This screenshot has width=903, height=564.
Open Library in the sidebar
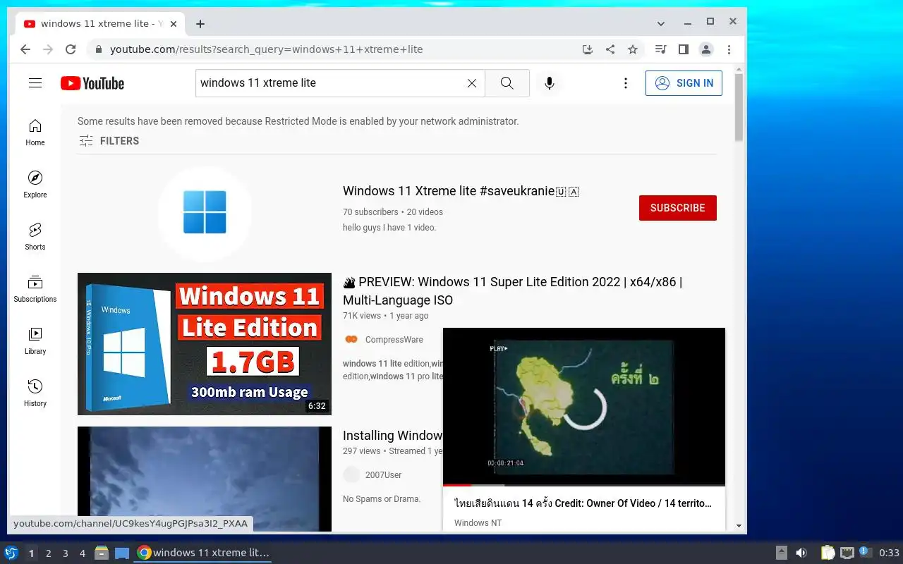tap(35, 341)
